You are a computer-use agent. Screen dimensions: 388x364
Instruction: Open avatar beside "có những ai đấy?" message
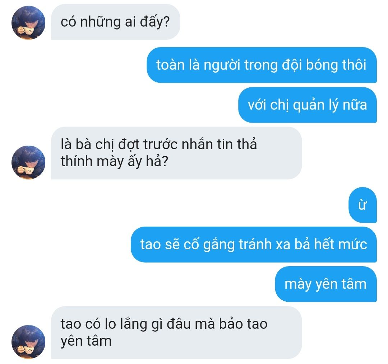coord(28,23)
